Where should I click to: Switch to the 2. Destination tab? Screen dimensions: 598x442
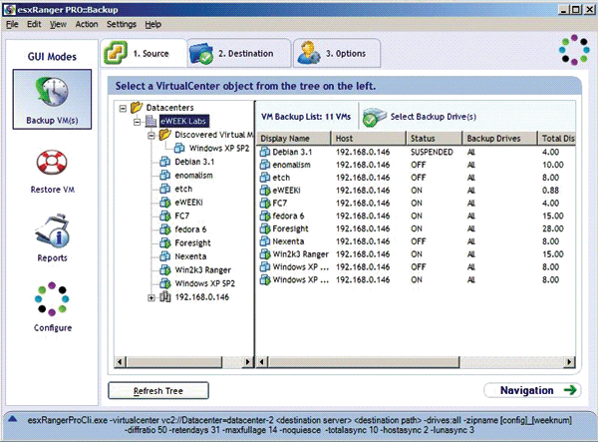[x=239, y=53]
